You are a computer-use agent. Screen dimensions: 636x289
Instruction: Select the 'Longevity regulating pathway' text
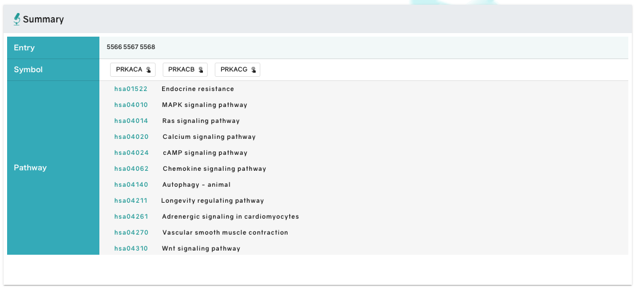[x=212, y=200]
